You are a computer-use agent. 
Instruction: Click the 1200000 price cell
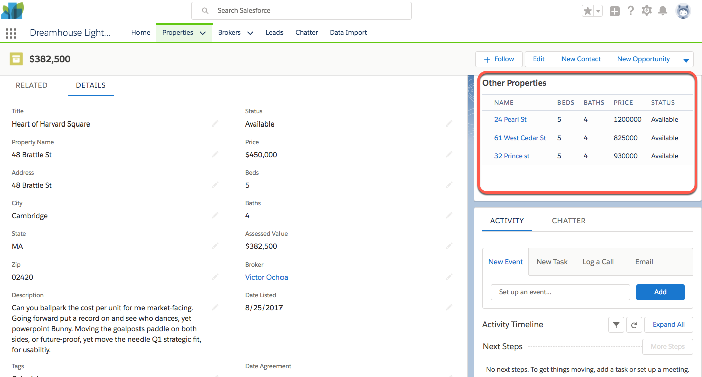pyautogui.click(x=627, y=119)
